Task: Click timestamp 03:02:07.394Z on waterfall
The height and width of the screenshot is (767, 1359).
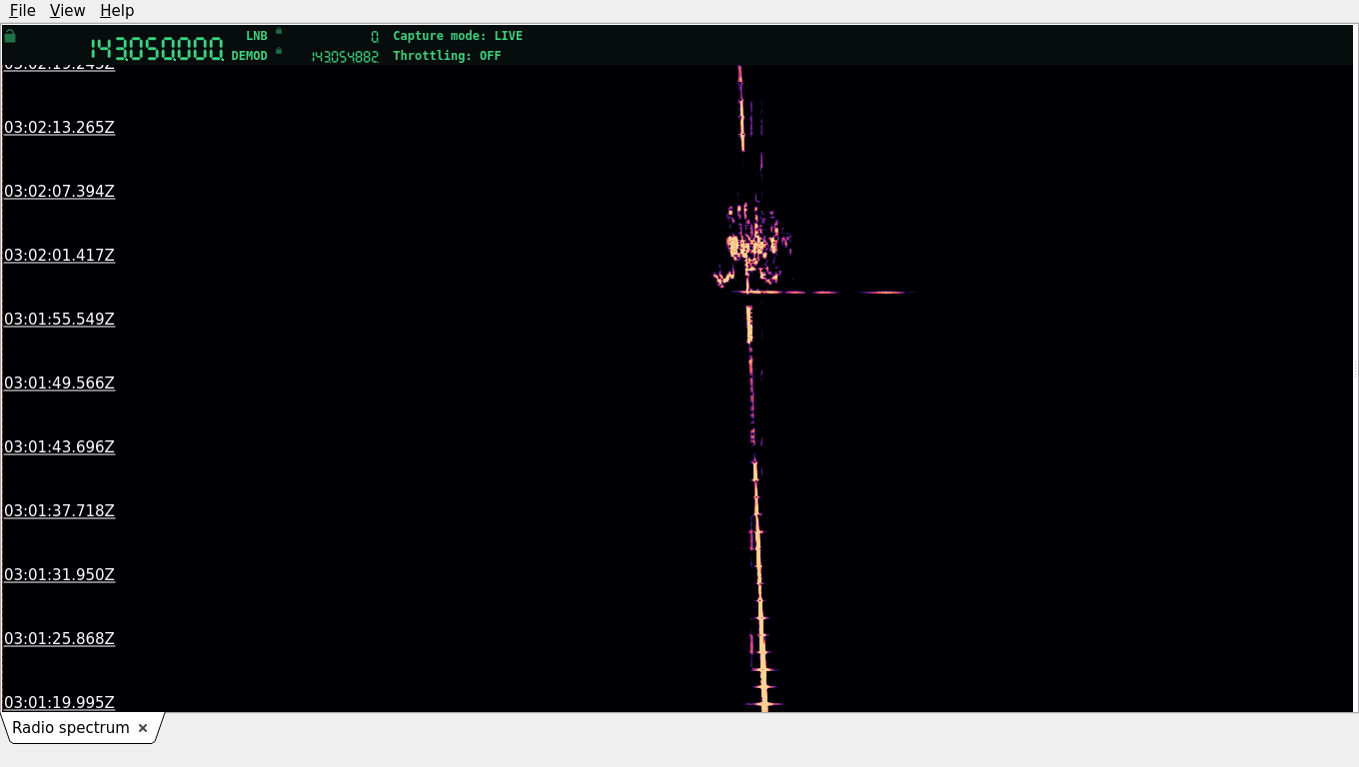Action: pos(60,192)
